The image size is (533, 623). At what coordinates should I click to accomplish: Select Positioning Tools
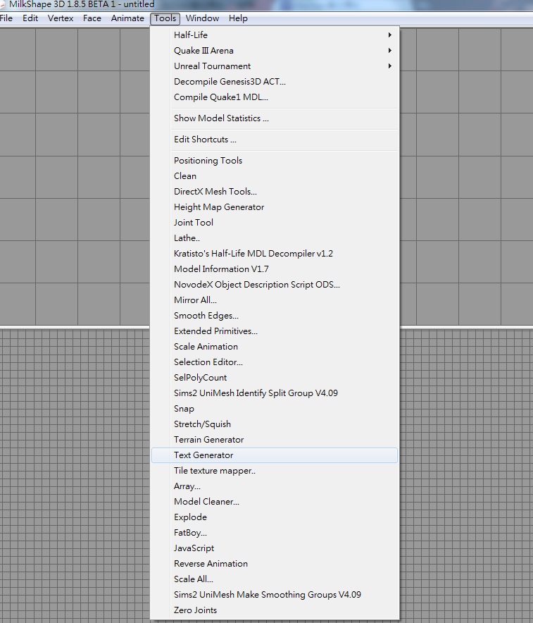point(274,160)
